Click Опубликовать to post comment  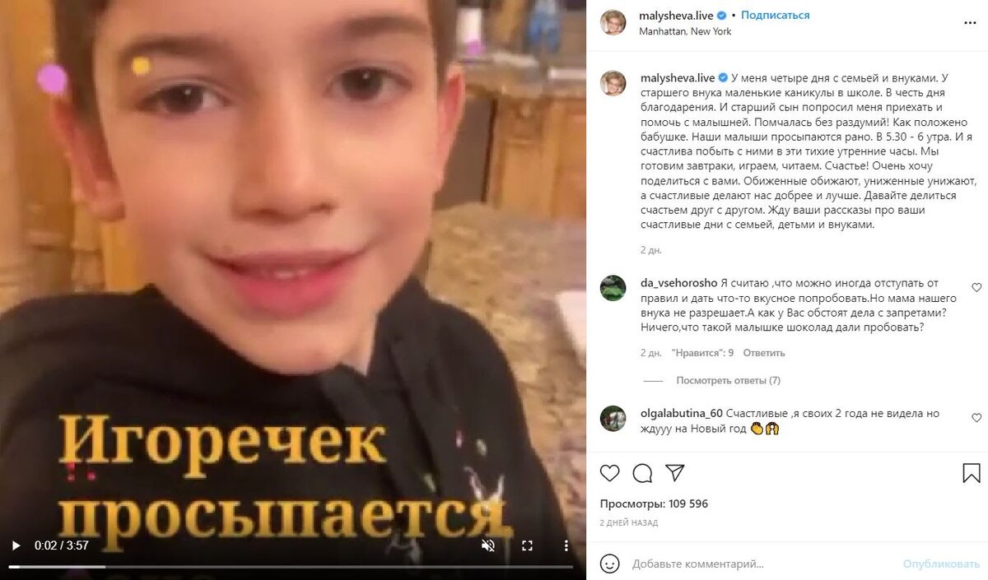[x=941, y=564]
